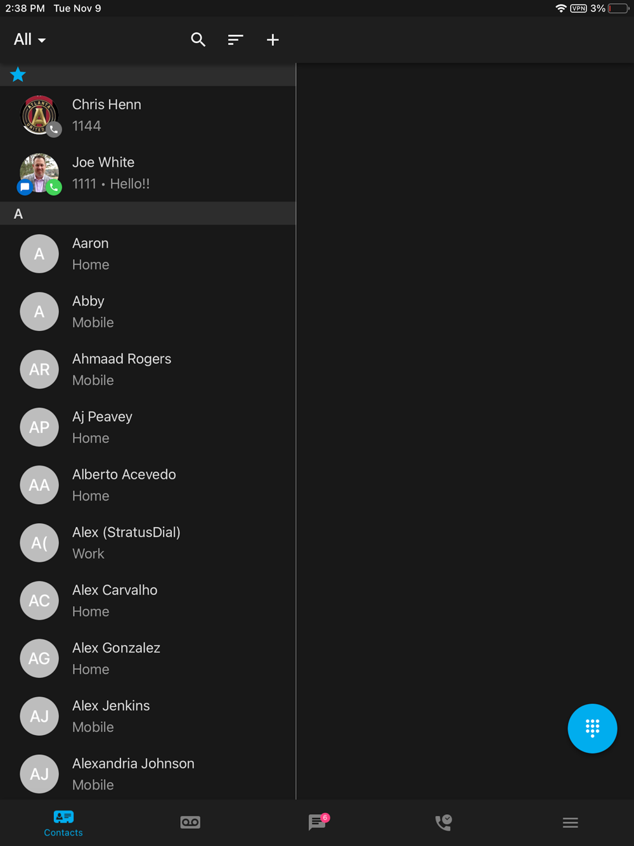The height and width of the screenshot is (846, 634).
Task: Open the call history icon
Action: click(x=443, y=823)
